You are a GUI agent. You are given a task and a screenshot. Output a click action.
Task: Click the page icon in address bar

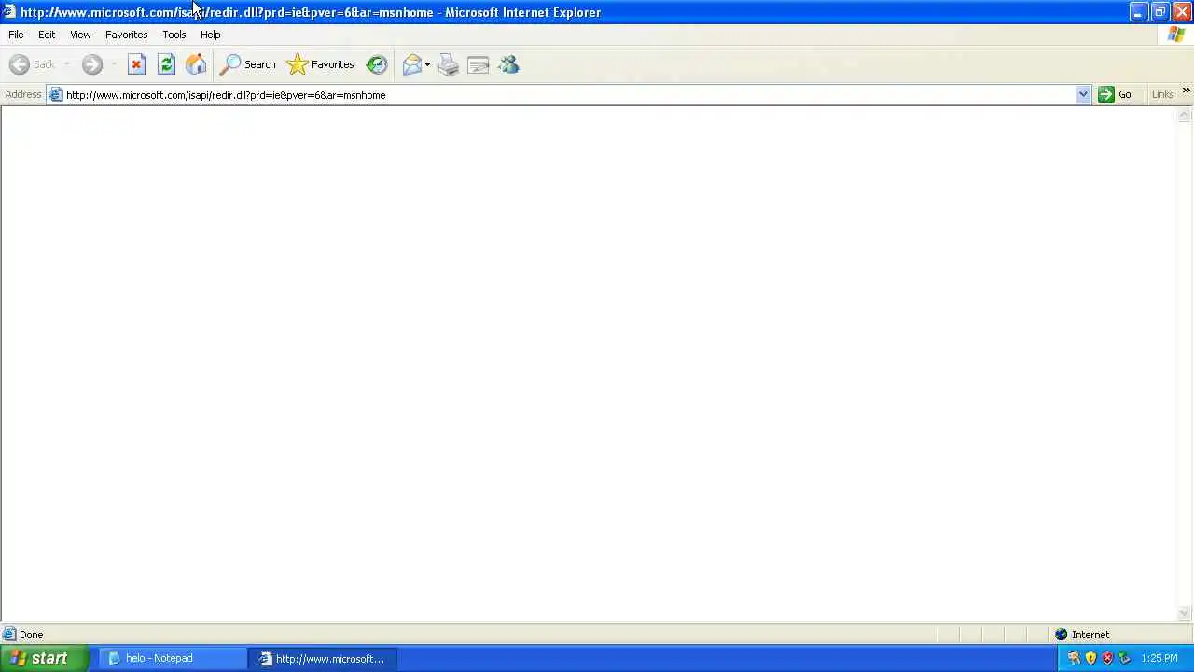tap(56, 94)
